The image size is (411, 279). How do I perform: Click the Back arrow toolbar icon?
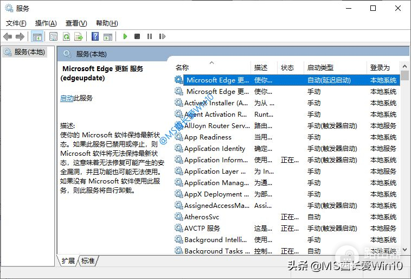pos(8,36)
